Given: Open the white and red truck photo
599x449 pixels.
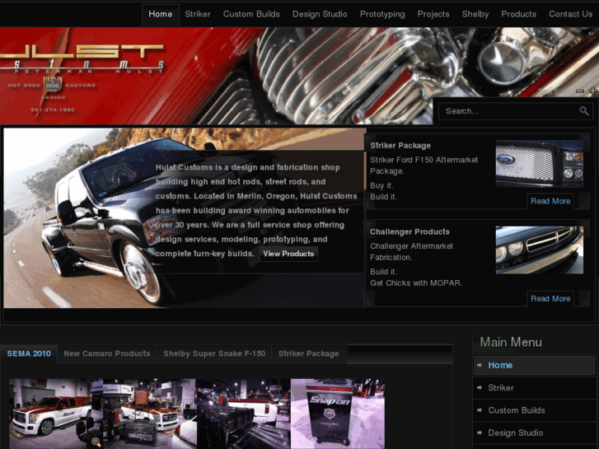Looking at the screenshot, I should coord(56,414).
